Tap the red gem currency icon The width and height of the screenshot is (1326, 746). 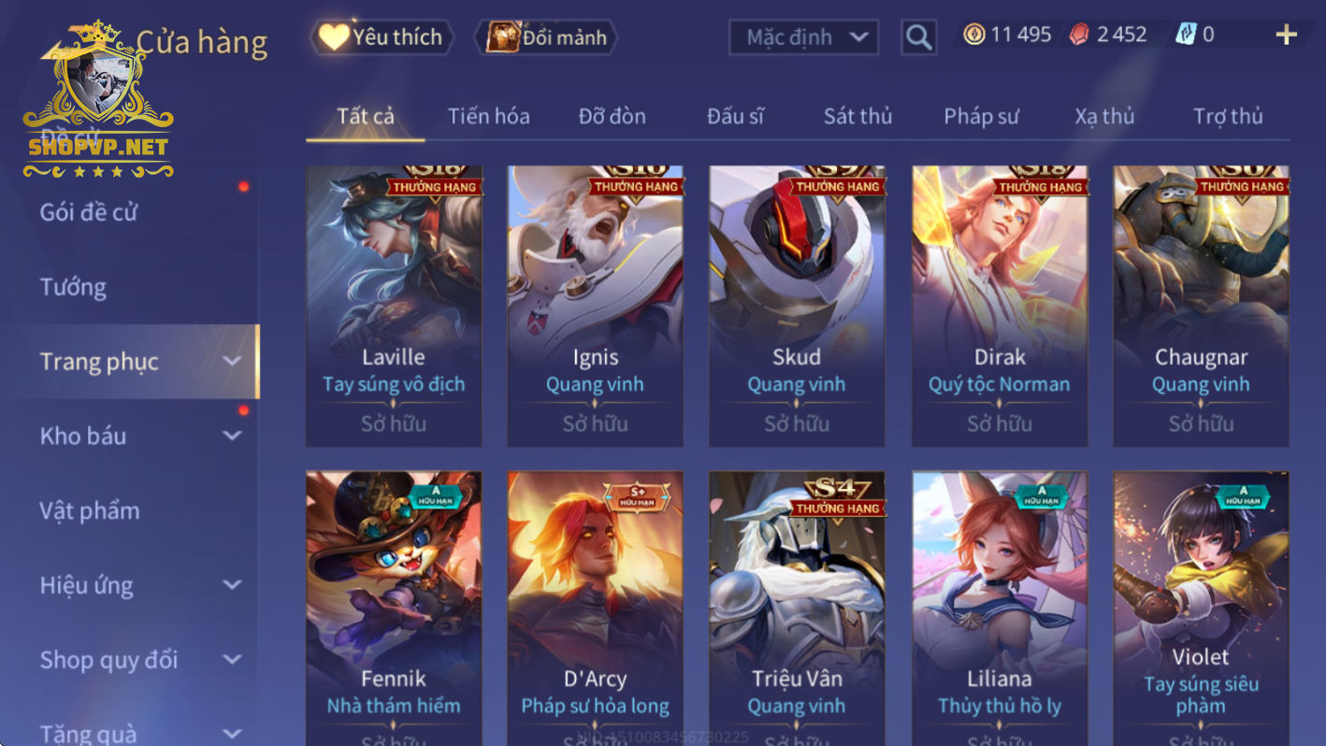click(x=1080, y=35)
